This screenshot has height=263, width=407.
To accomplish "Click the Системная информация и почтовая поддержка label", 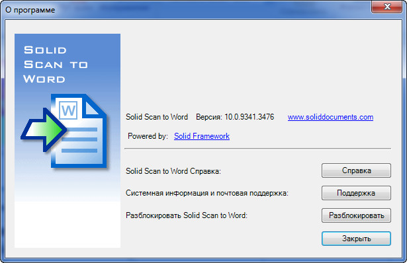I will pos(207,194).
